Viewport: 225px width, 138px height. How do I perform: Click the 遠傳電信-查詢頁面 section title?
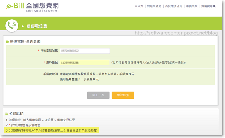(25, 42)
